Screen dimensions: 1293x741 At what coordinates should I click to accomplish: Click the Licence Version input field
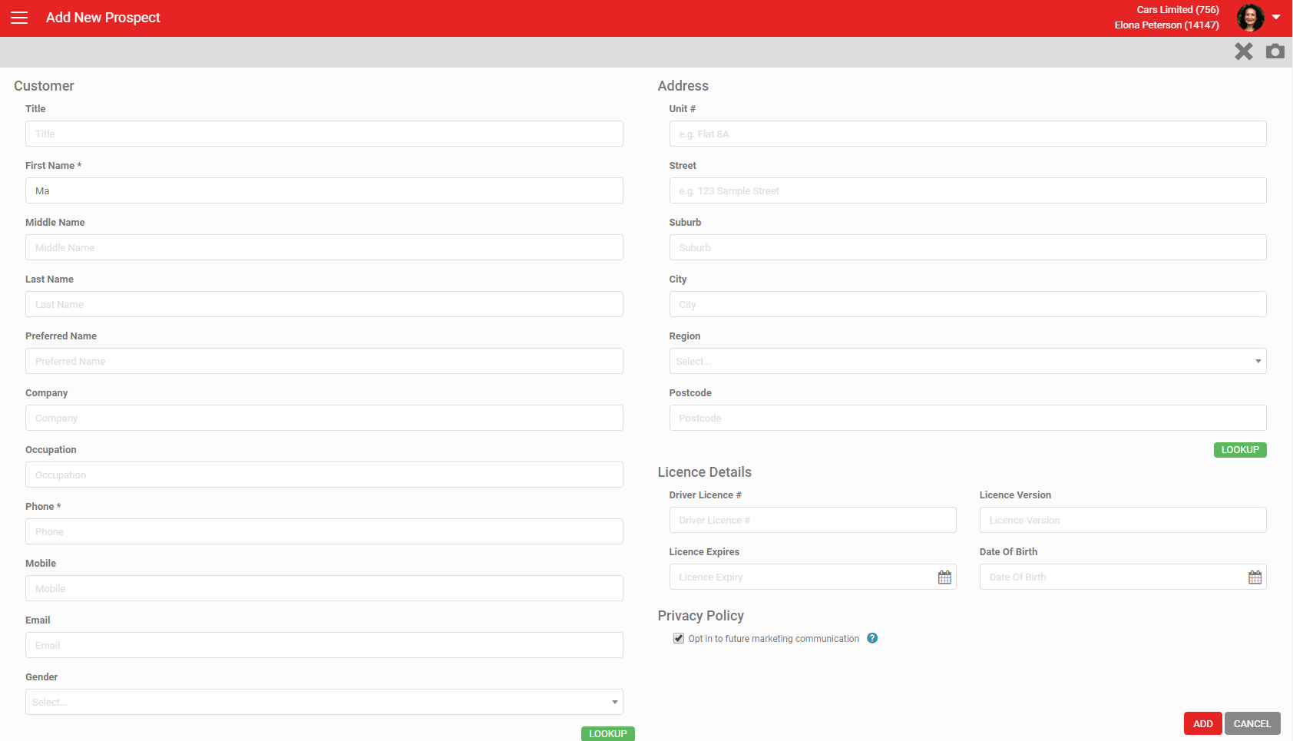1123,520
